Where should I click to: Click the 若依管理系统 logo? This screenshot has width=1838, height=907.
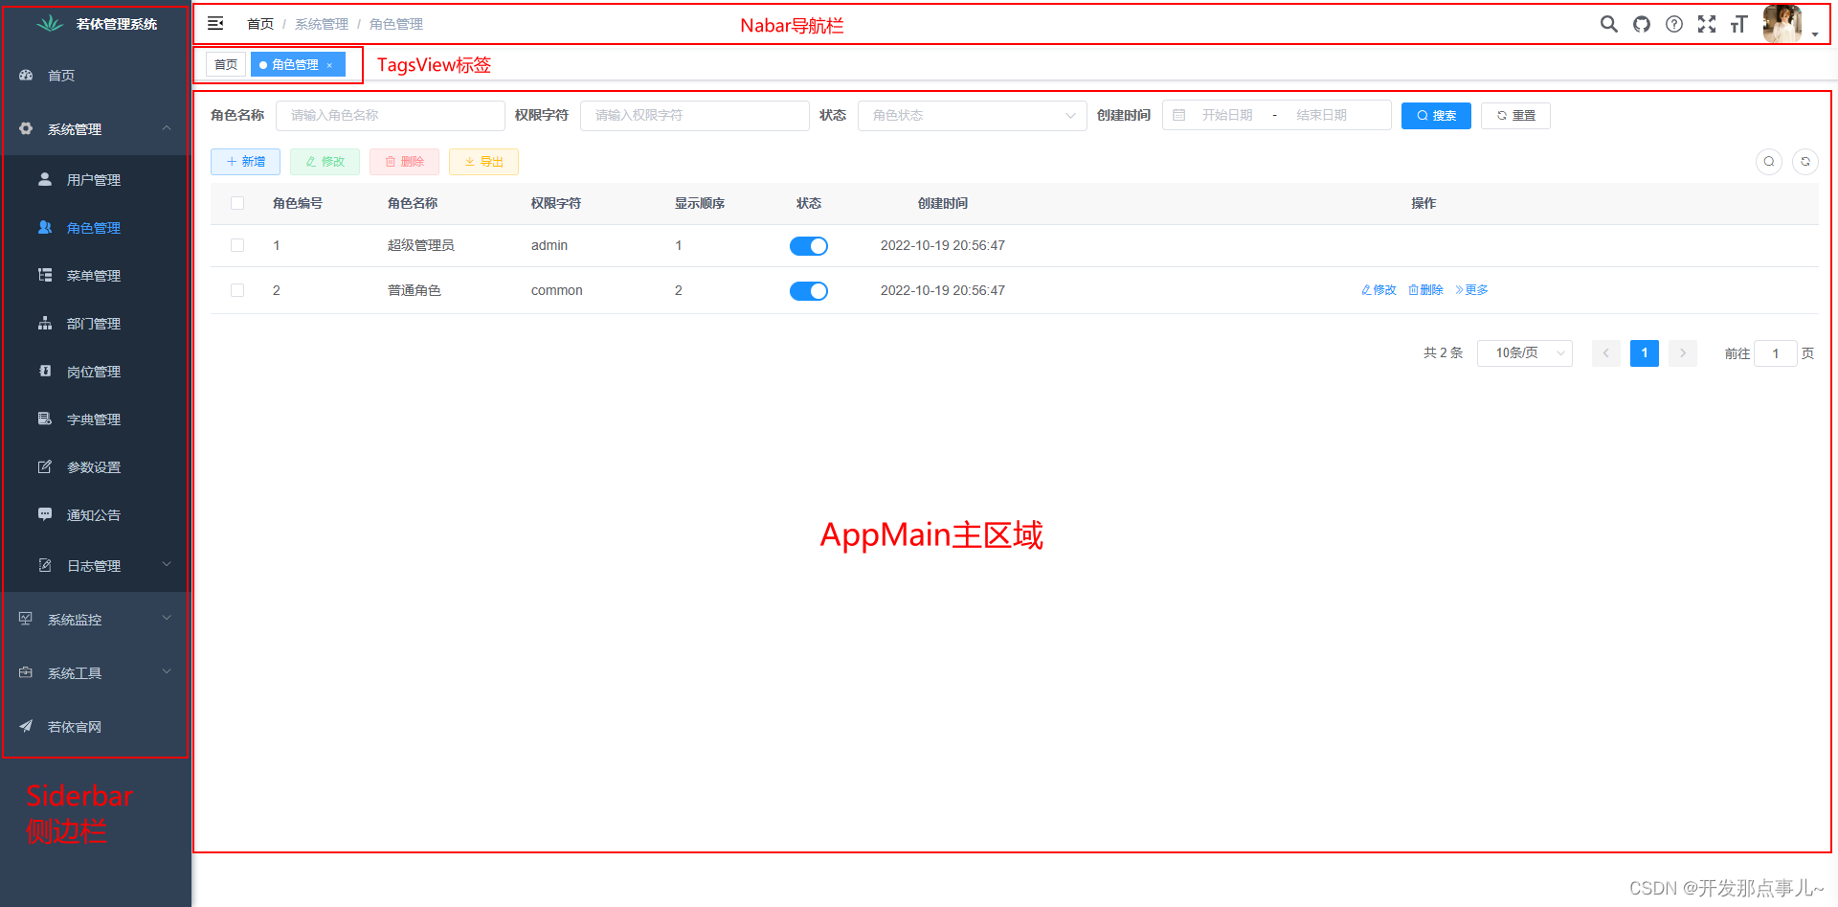50,23
